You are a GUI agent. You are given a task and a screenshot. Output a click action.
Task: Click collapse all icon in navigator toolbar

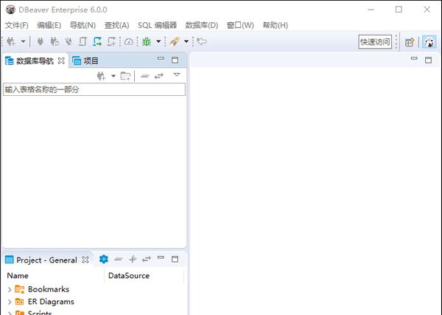tap(144, 76)
